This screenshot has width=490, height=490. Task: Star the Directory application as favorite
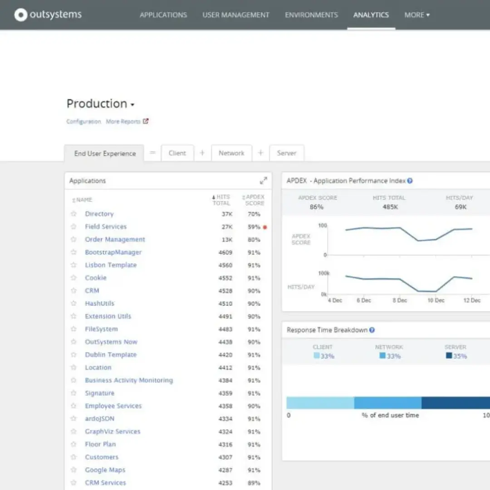coord(73,214)
